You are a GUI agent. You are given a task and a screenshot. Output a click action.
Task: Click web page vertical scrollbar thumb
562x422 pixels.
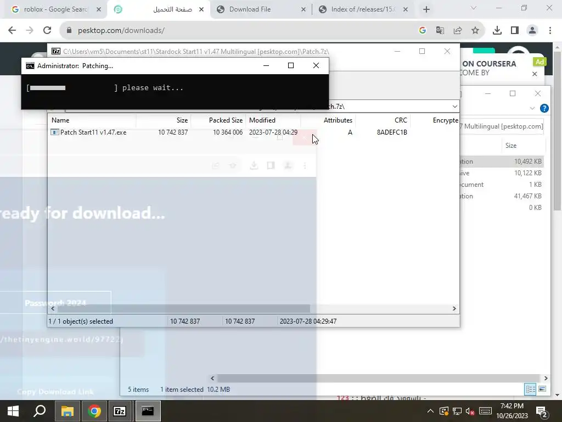(x=557, y=131)
